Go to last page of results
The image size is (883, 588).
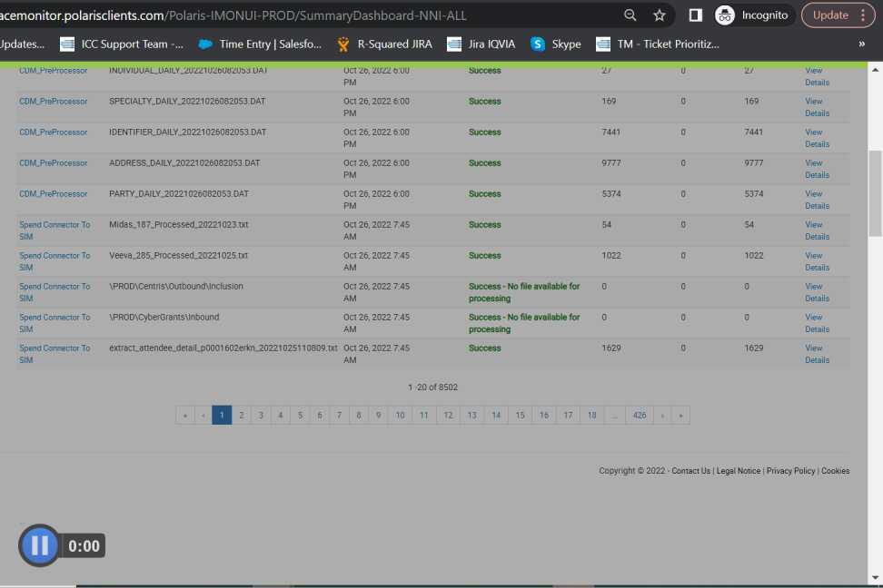point(680,415)
